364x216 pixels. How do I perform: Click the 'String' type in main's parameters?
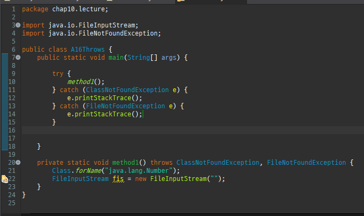[139, 58]
